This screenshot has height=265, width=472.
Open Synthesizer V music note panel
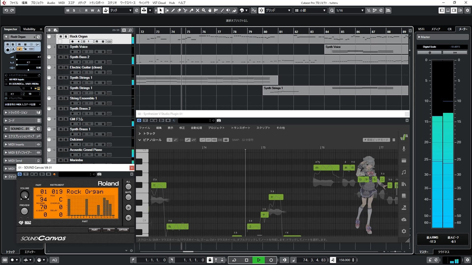pyautogui.click(x=404, y=172)
